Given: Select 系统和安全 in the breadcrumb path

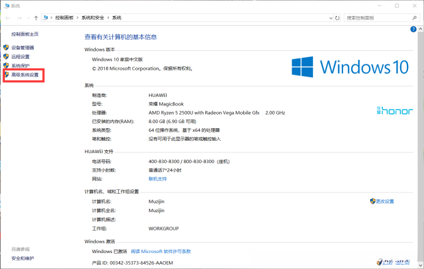Looking at the screenshot, I should (x=93, y=18).
